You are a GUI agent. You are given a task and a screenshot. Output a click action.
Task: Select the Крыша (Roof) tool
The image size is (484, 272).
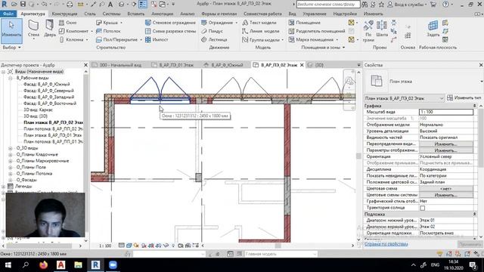[x=109, y=23]
